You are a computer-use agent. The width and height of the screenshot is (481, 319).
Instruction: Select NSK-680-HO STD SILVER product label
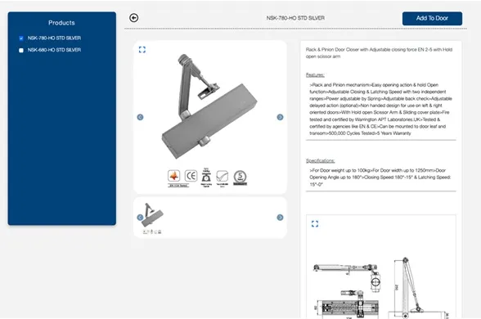tap(54, 50)
